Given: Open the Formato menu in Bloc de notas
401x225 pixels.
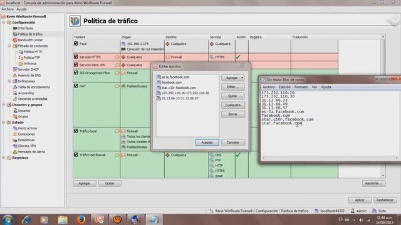Looking at the screenshot, I should 301,87.
